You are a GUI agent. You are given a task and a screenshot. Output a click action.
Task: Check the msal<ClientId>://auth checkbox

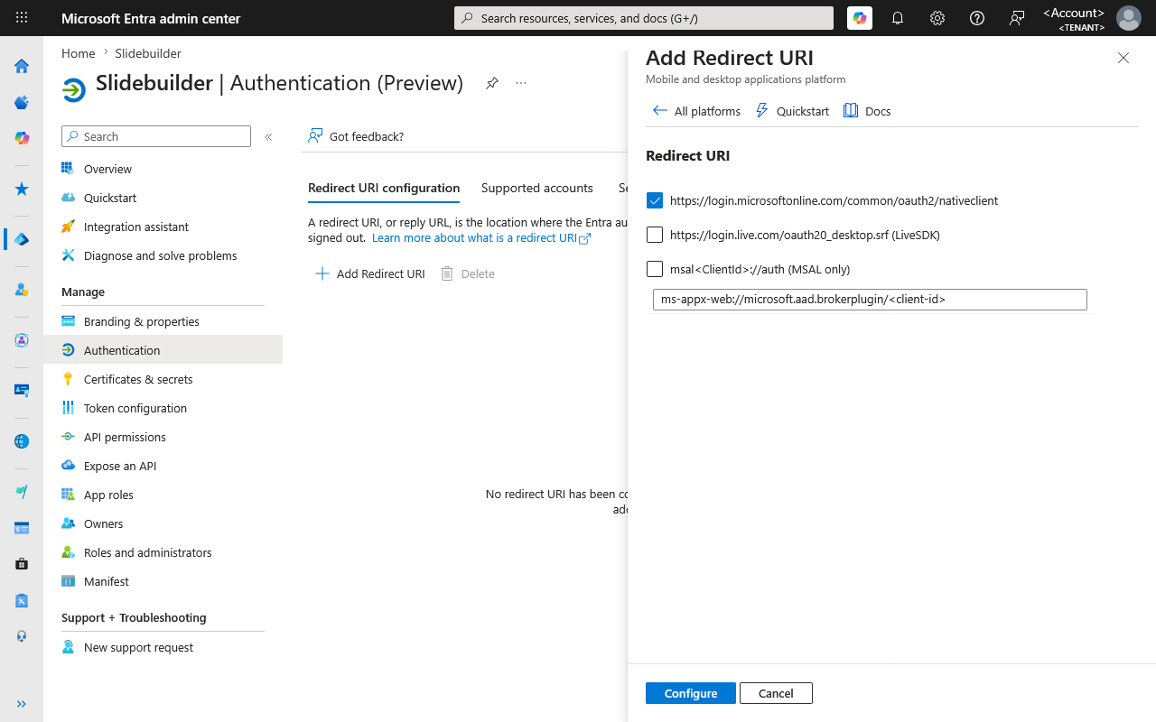(655, 269)
